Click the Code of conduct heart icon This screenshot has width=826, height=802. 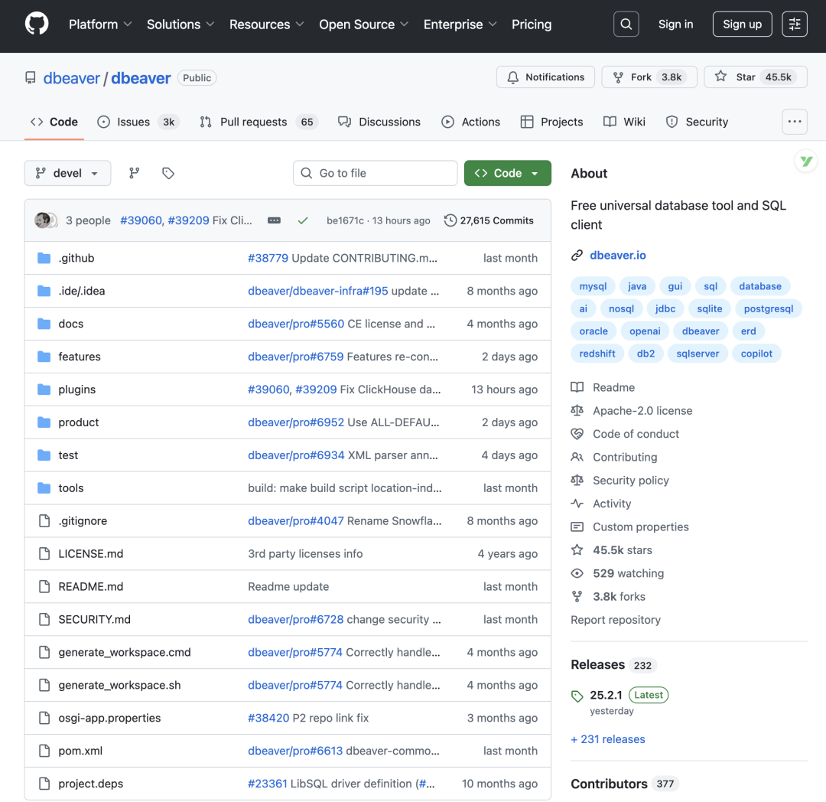coord(577,434)
